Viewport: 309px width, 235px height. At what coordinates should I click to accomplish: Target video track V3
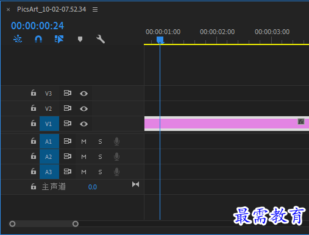tap(49, 93)
